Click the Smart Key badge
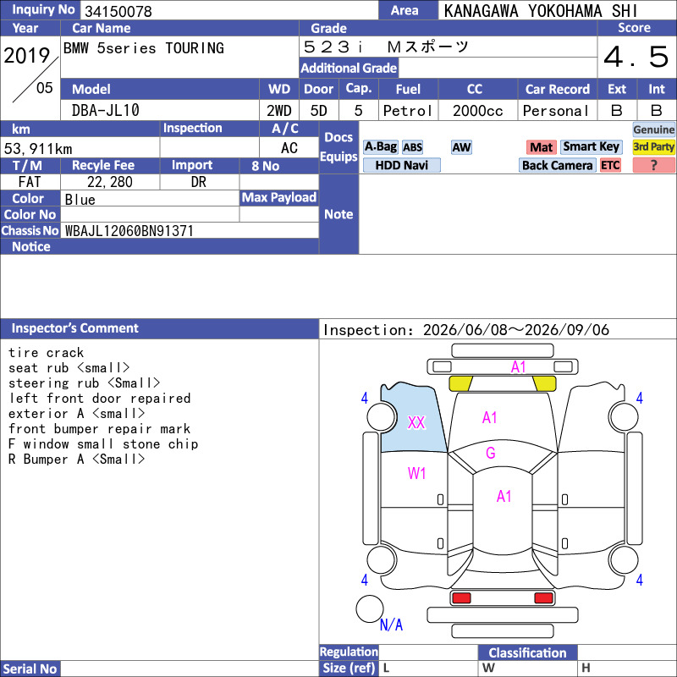Image resolution: width=677 pixels, height=677 pixels. pyautogui.click(x=591, y=146)
